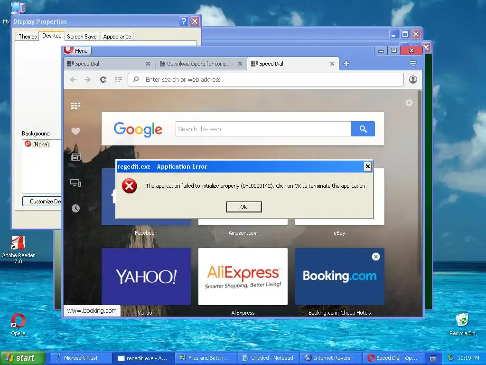Screen dimensions: 486x365
Task: Open the synced Tabs devices icon
Action: coord(75,183)
